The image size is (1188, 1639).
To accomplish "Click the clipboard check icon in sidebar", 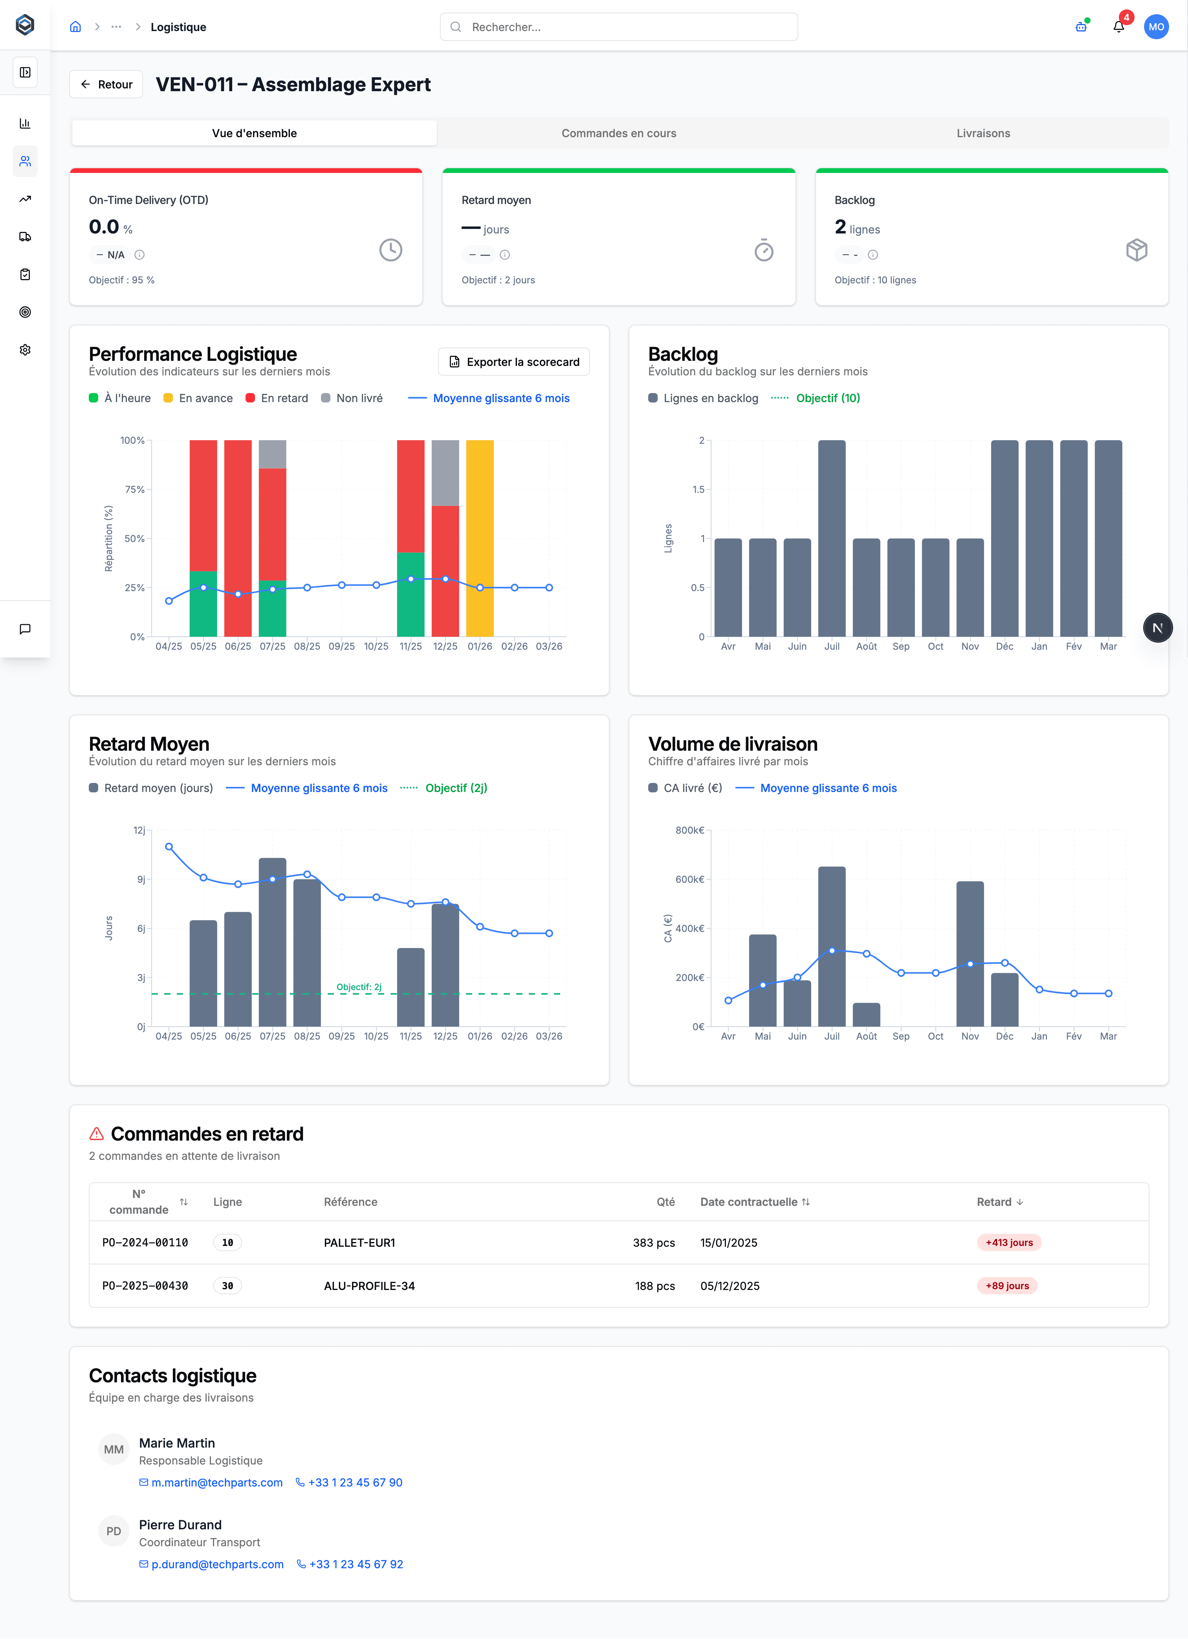I will click(25, 275).
